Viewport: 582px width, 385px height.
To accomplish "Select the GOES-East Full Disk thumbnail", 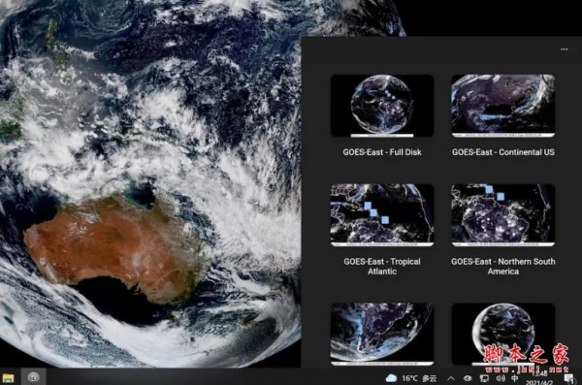I will coord(382,106).
